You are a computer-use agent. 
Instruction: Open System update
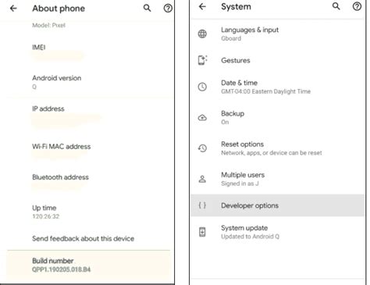(x=277, y=232)
